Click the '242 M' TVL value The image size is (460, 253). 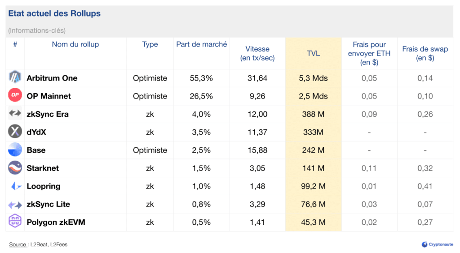tap(313, 150)
